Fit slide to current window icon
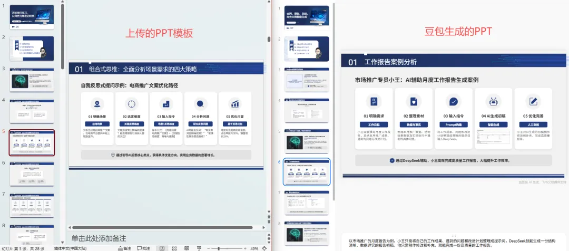The image size is (569, 251). point(264,248)
